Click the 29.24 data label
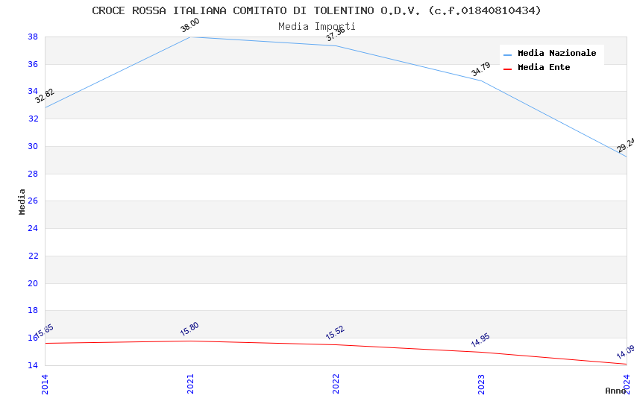This screenshot has width=634, height=410. point(625,145)
